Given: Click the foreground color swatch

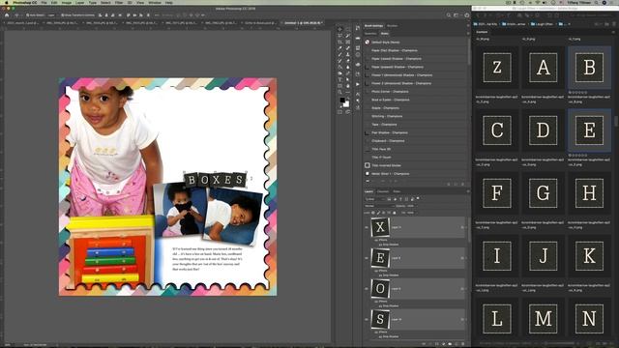Looking at the screenshot, I should pyautogui.click(x=342, y=101).
